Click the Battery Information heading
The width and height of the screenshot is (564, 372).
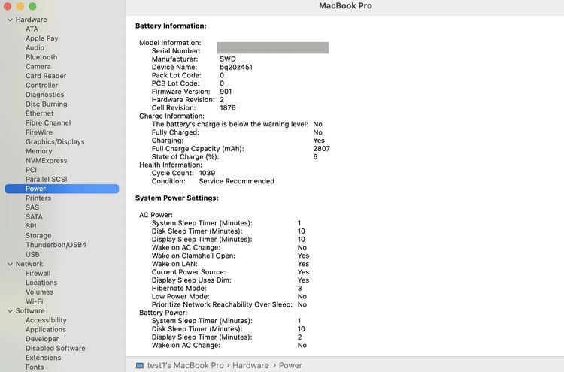[171, 26]
